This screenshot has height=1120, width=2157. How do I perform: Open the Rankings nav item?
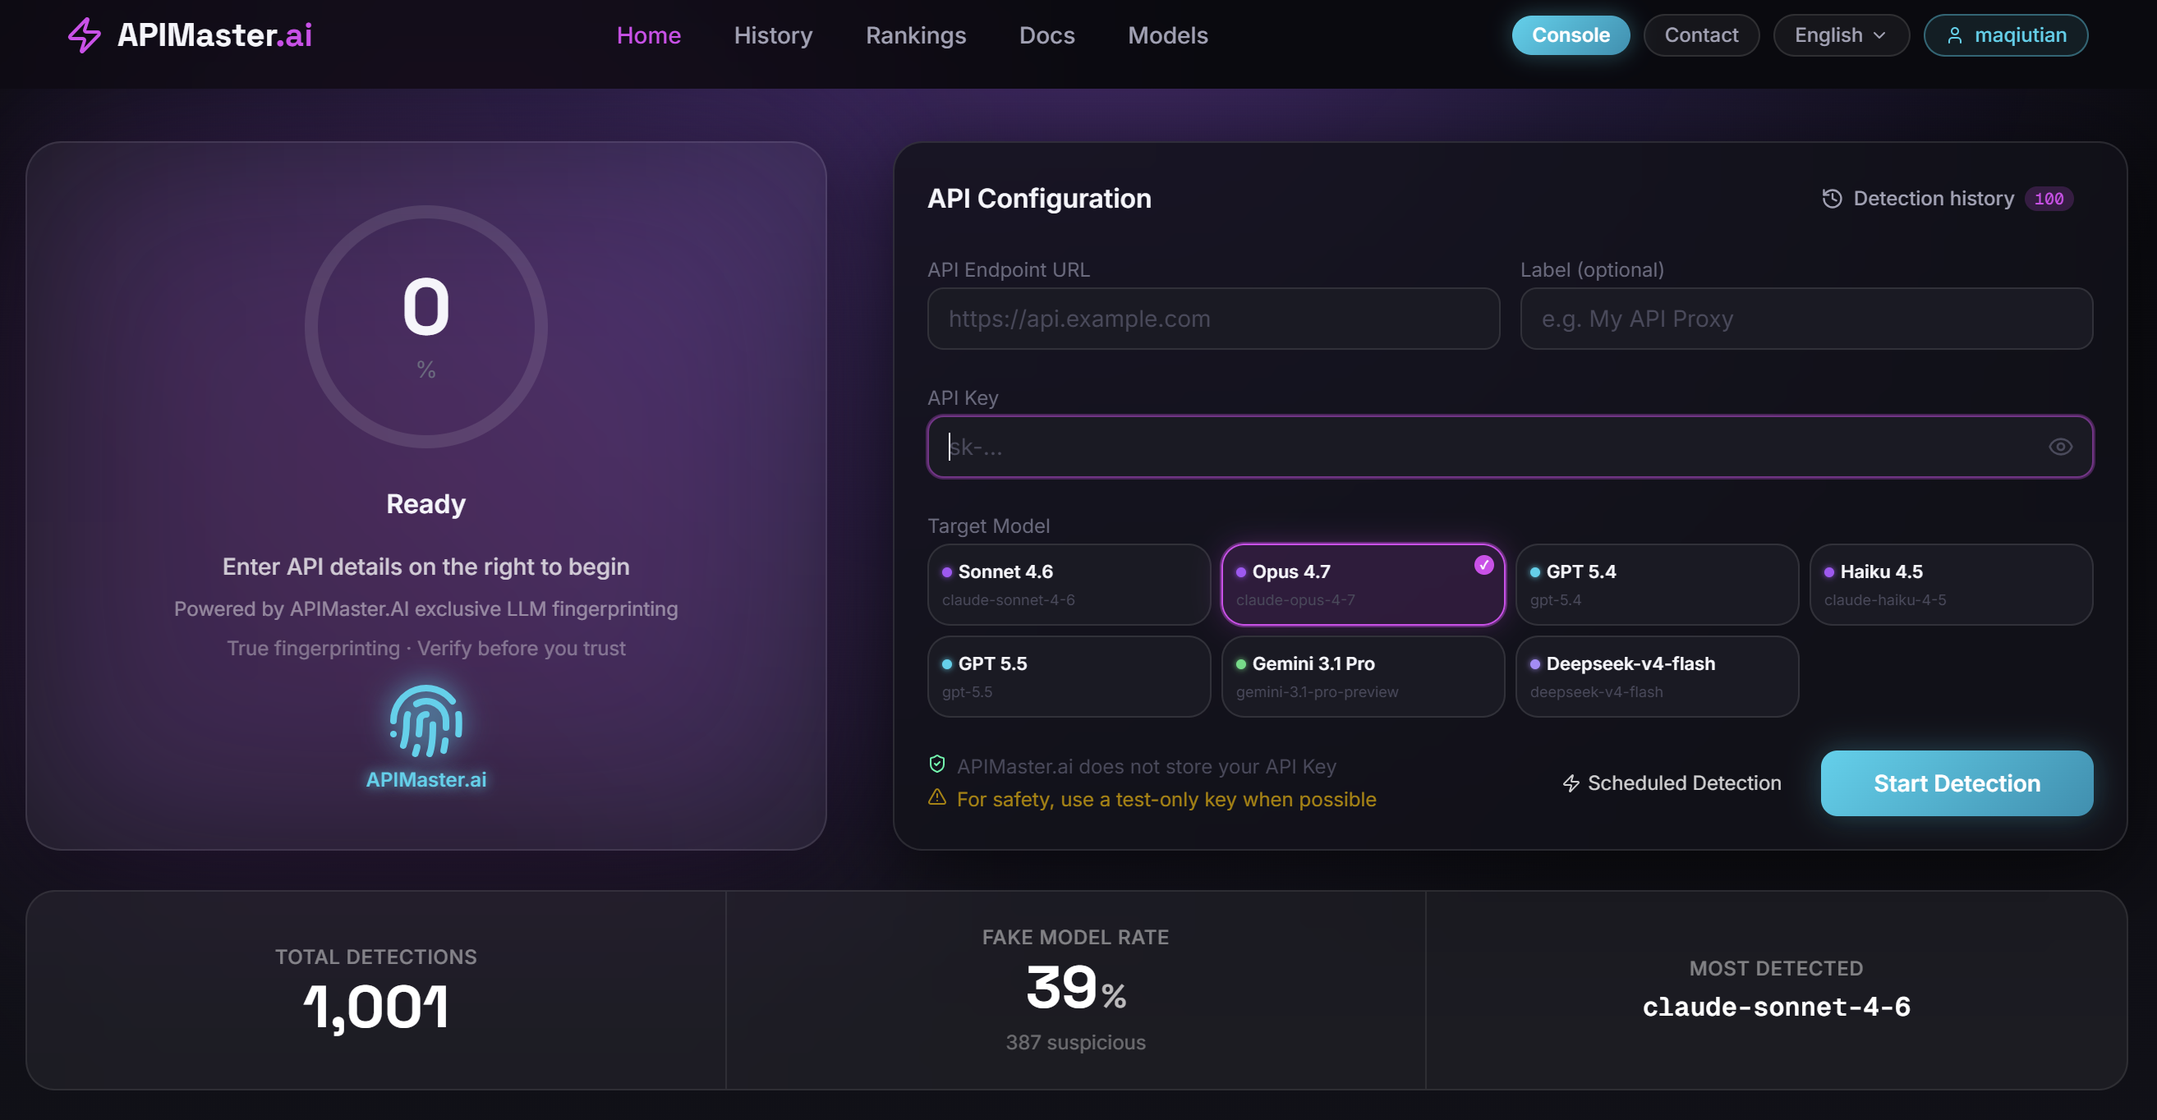tap(915, 35)
